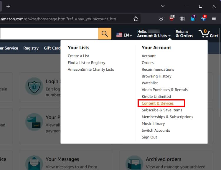Click the list all tabs chevron
The width and height of the screenshot is (221, 170).
[x=162, y=6]
